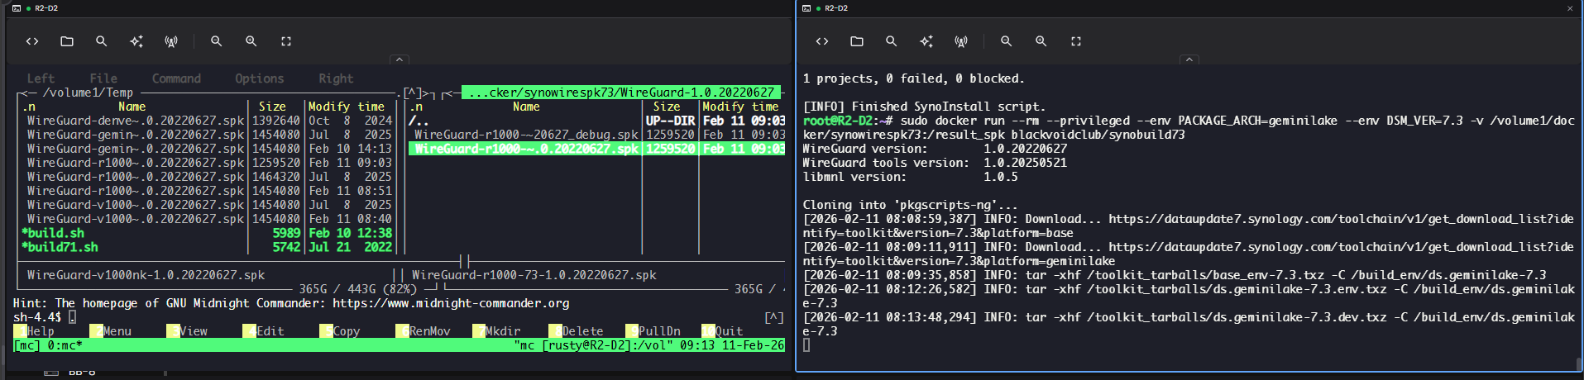Toggle fullscreen for the right terminal pane
This screenshot has width=1584, height=380.
pos(1076,41)
